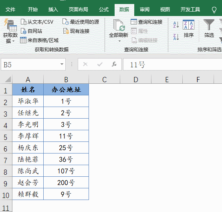Sort descending with the Z-A icon
222x212 pixels.
click(x=176, y=37)
